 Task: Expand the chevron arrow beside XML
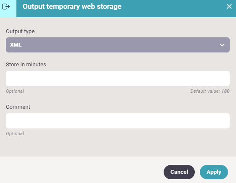pos(222,45)
